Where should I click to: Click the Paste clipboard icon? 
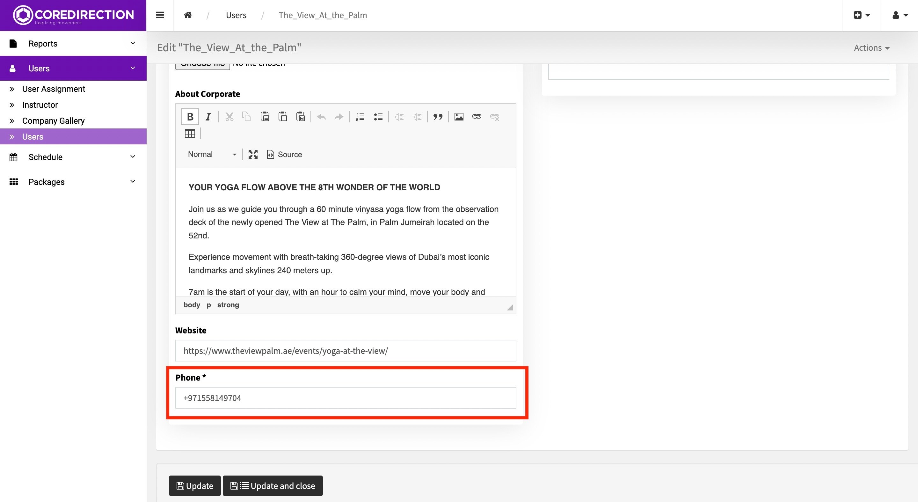point(265,117)
